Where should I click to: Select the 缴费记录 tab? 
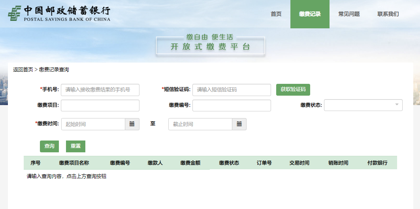tap(310, 14)
